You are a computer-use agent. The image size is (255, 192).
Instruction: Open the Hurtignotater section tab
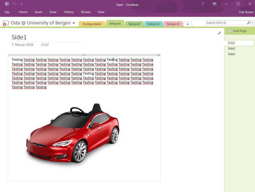(92, 24)
